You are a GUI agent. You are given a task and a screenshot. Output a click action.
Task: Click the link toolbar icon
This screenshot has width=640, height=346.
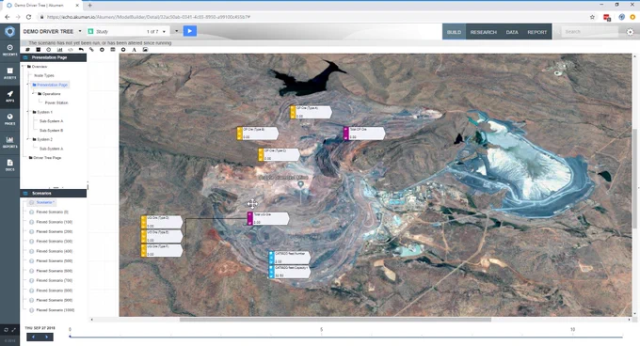click(x=91, y=50)
